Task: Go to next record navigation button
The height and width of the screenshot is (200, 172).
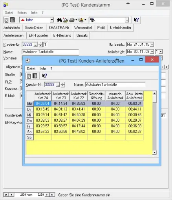Action: (47, 194)
